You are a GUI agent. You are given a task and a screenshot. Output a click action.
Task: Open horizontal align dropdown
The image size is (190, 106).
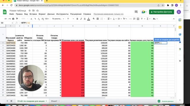(110, 19)
